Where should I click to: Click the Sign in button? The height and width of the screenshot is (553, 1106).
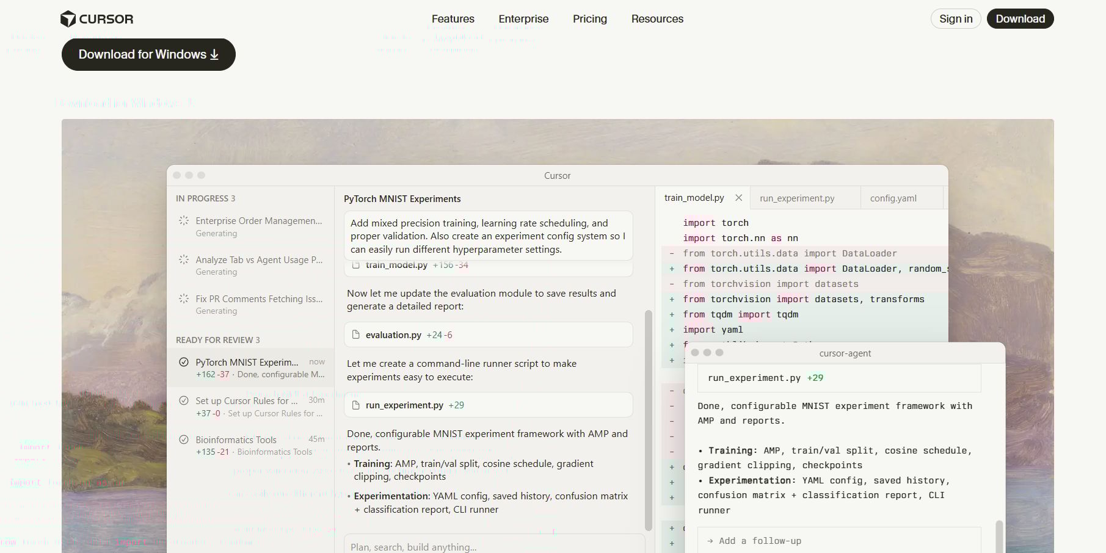tap(956, 19)
